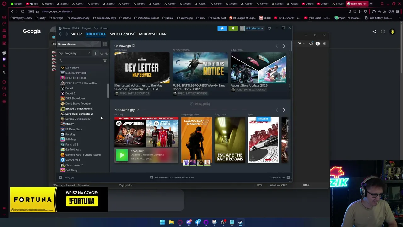Open the Steam menu
This screenshot has height=227, width=403.
66,28
